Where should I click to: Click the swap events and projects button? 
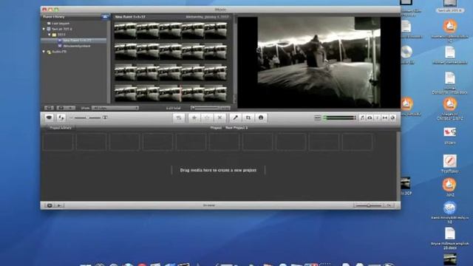click(x=61, y=117)
